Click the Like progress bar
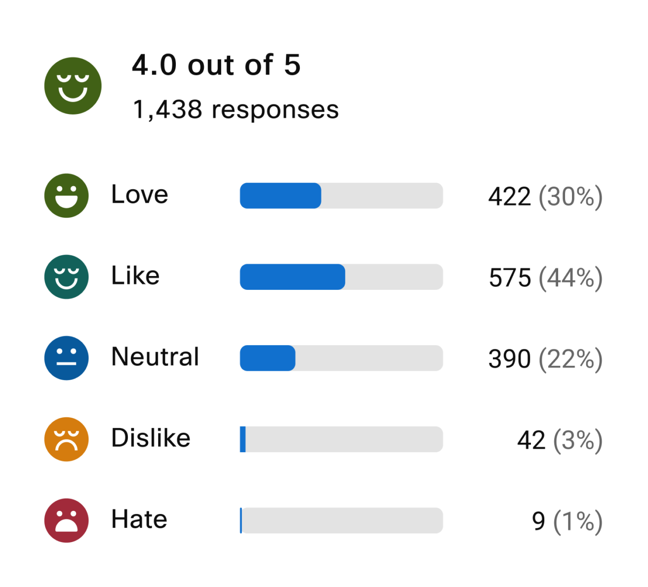This screenshot has height=587, width=648. pos(341,277)
